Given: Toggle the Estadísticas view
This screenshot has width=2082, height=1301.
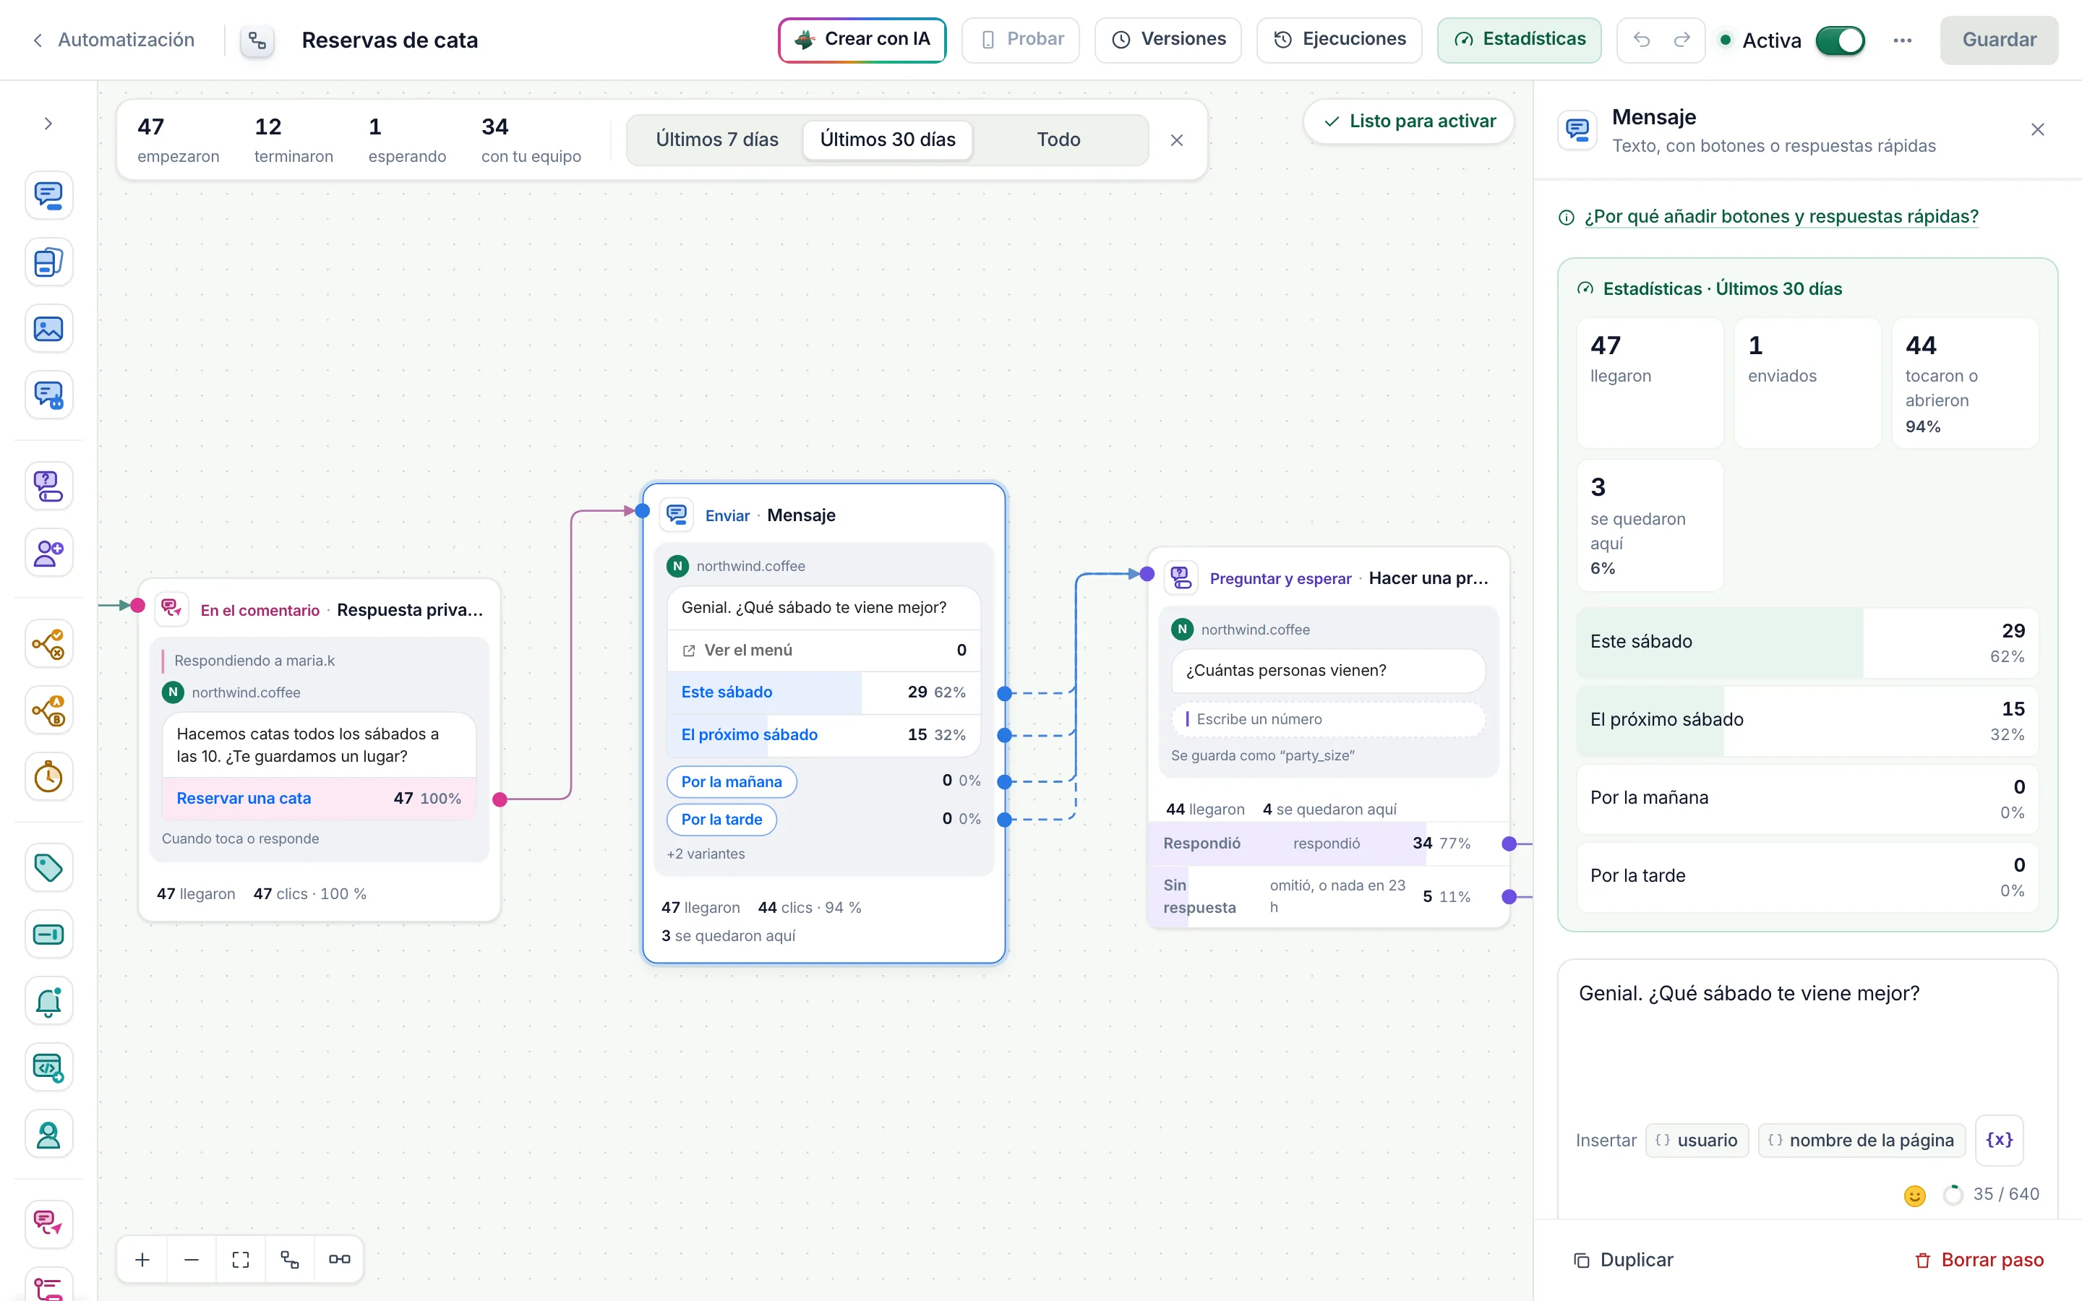Looking at the screenshot, I should pos(1518,40).
